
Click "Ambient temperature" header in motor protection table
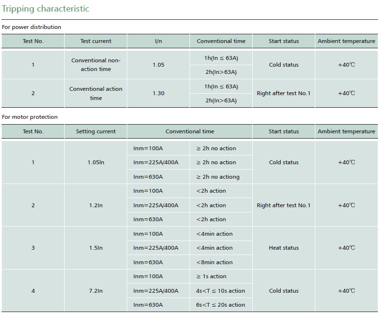(x=346, y=131)
